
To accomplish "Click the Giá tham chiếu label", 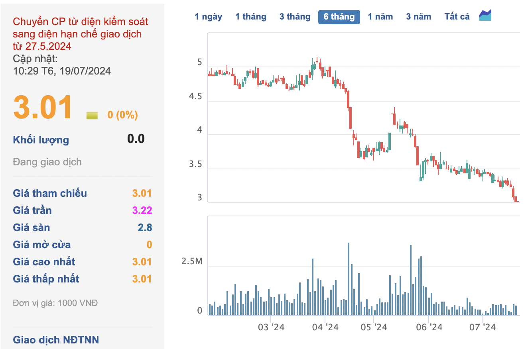I will 50,193.
